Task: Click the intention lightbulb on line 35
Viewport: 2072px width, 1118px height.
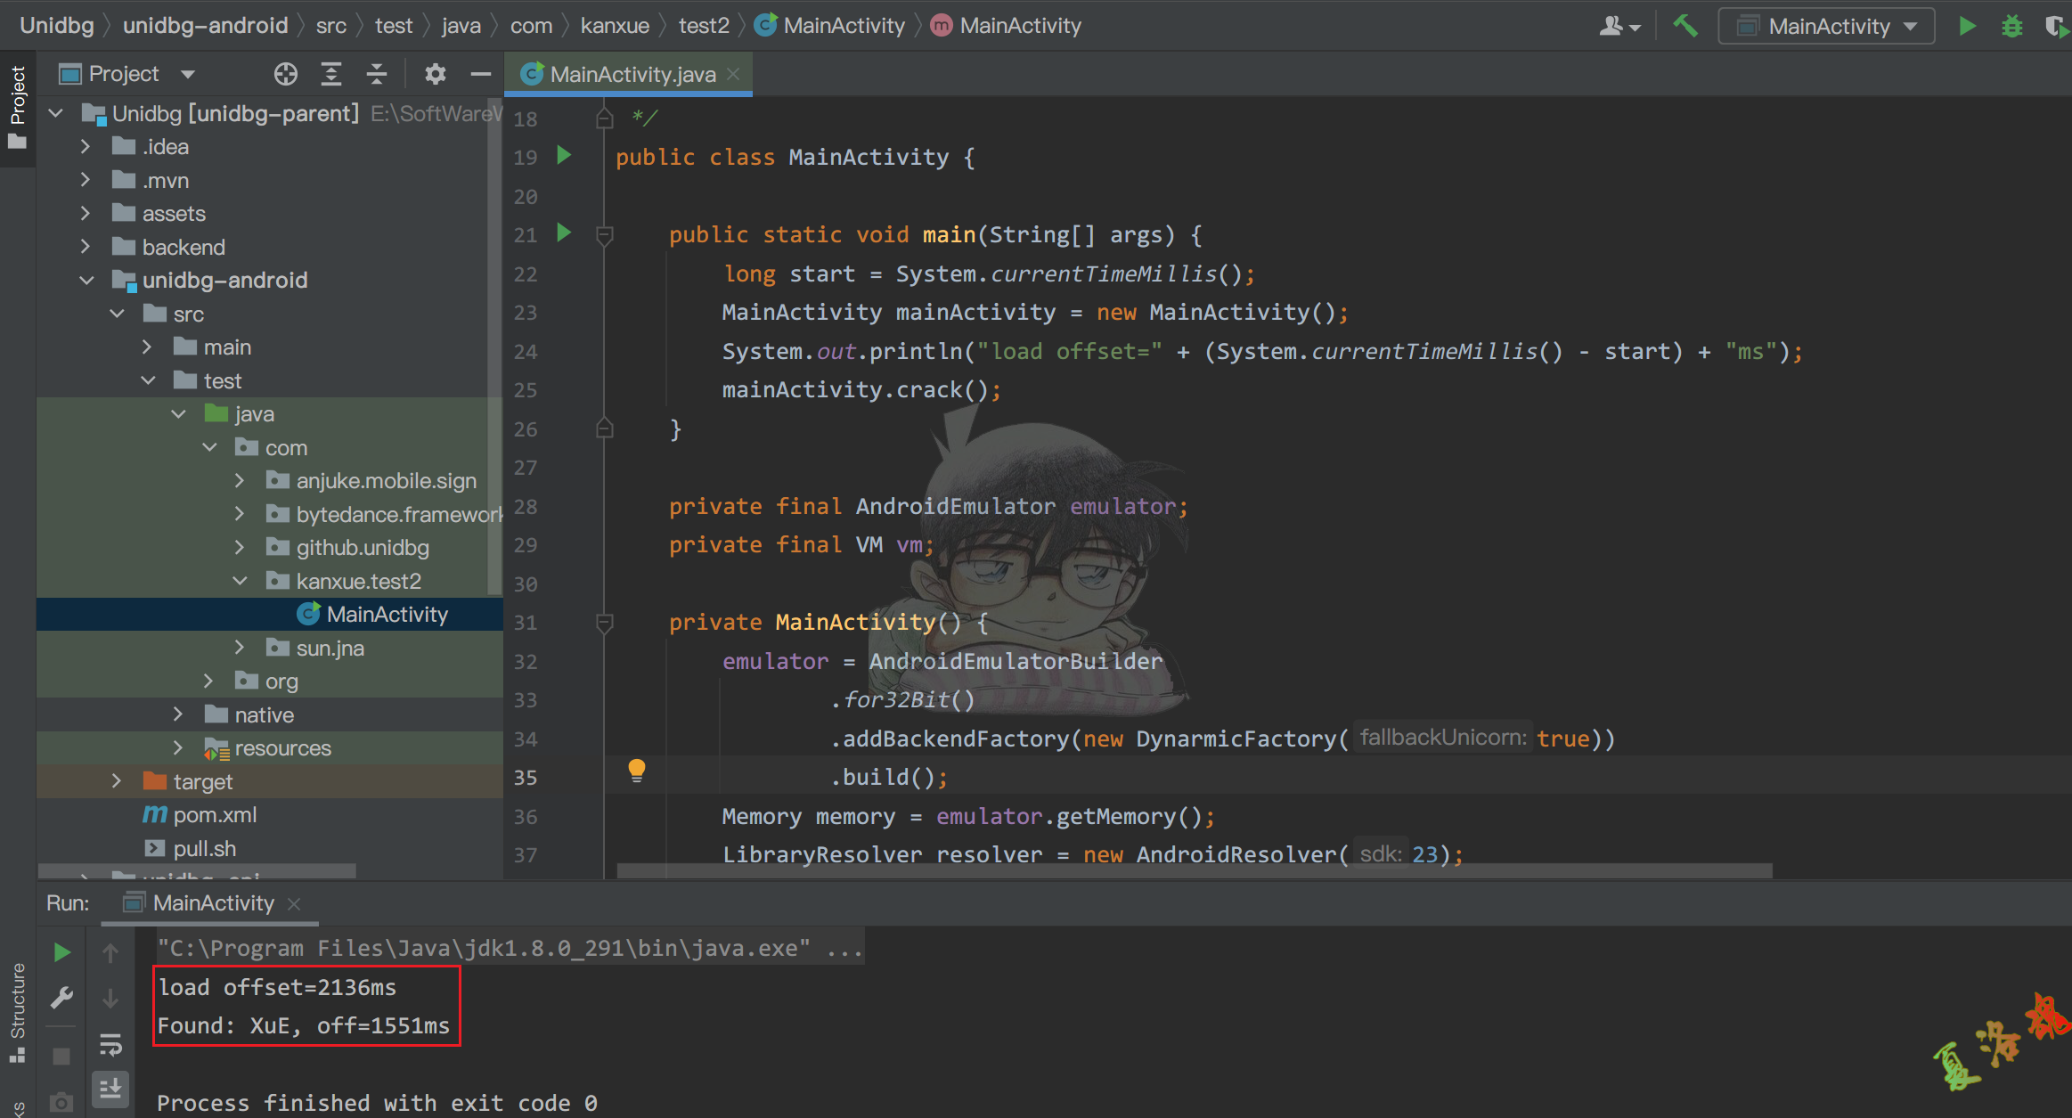Action: 636,770
